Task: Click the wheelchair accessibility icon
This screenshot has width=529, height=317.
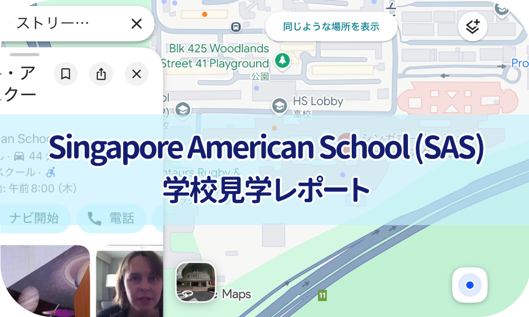Action: pyautogui.click(x=51, y=172)
